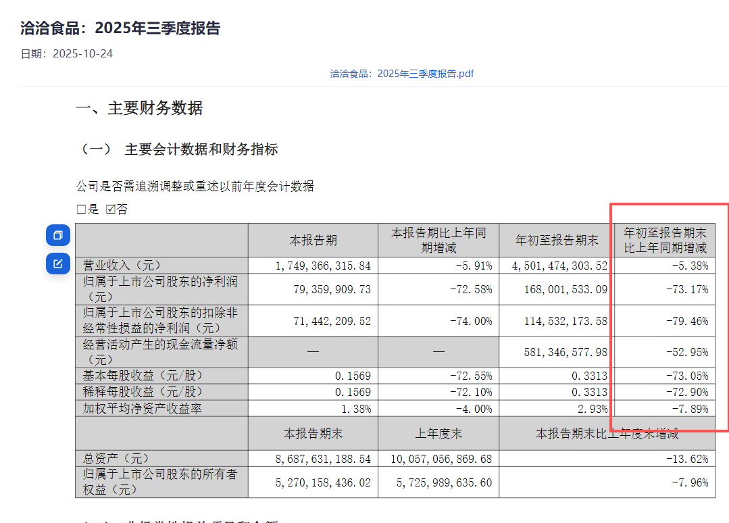
Task: Tick the 是 checkbox
Action: (81, 209)
